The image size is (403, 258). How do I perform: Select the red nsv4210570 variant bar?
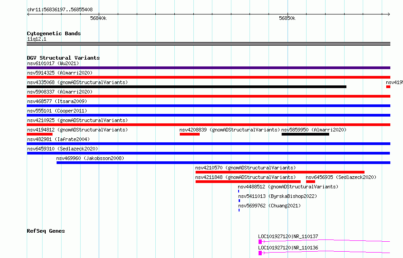point(280,172)
